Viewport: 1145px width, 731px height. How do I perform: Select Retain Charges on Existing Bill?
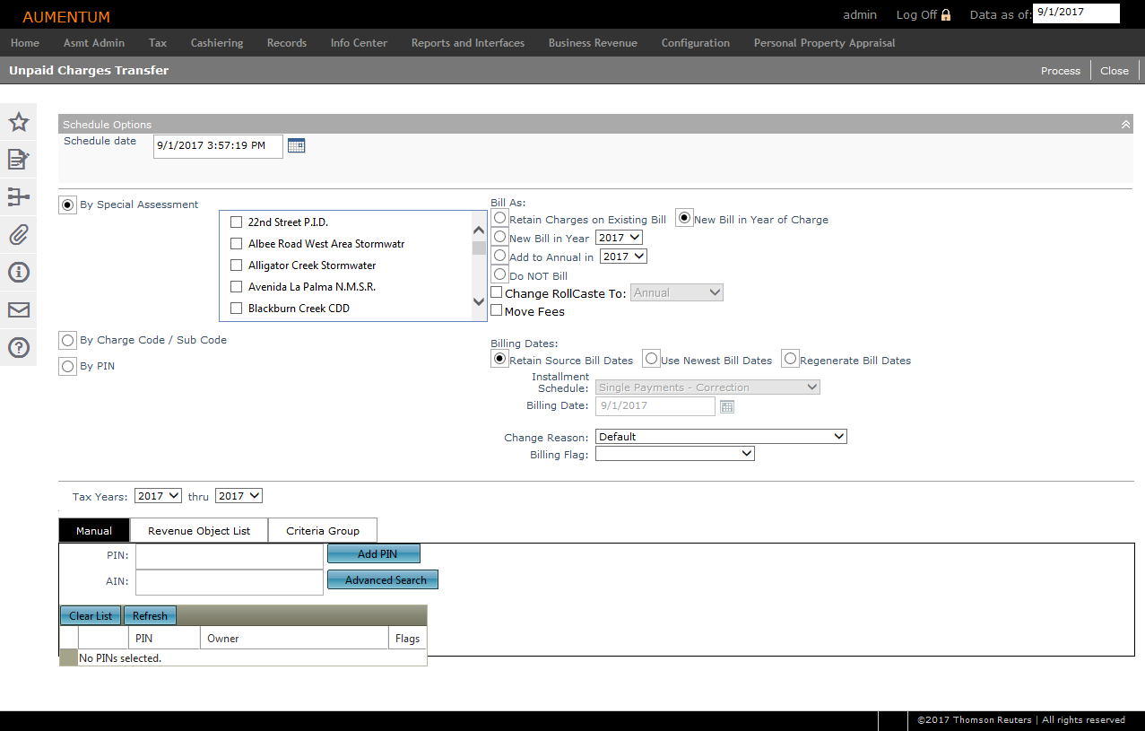click(500, 218)
